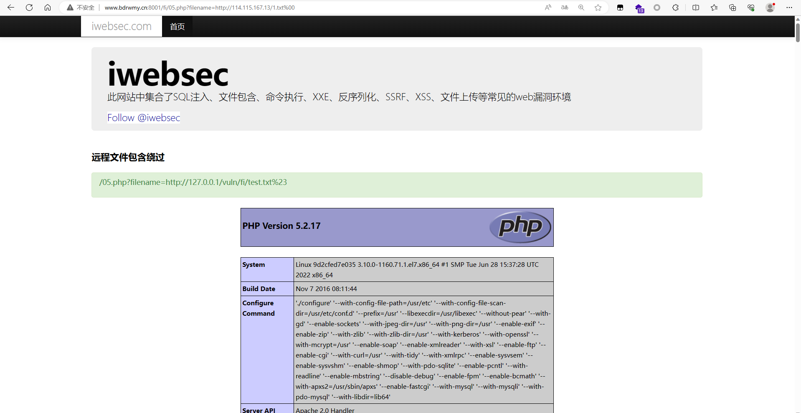Click the Build Date row label
The height and width of the screenshot is (413, 801).
pyautogui.click(x=259, y=289)
